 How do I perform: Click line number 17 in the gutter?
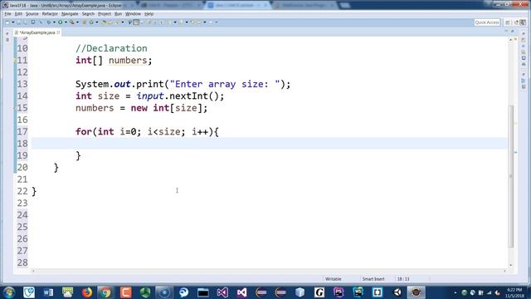[22, 131]
